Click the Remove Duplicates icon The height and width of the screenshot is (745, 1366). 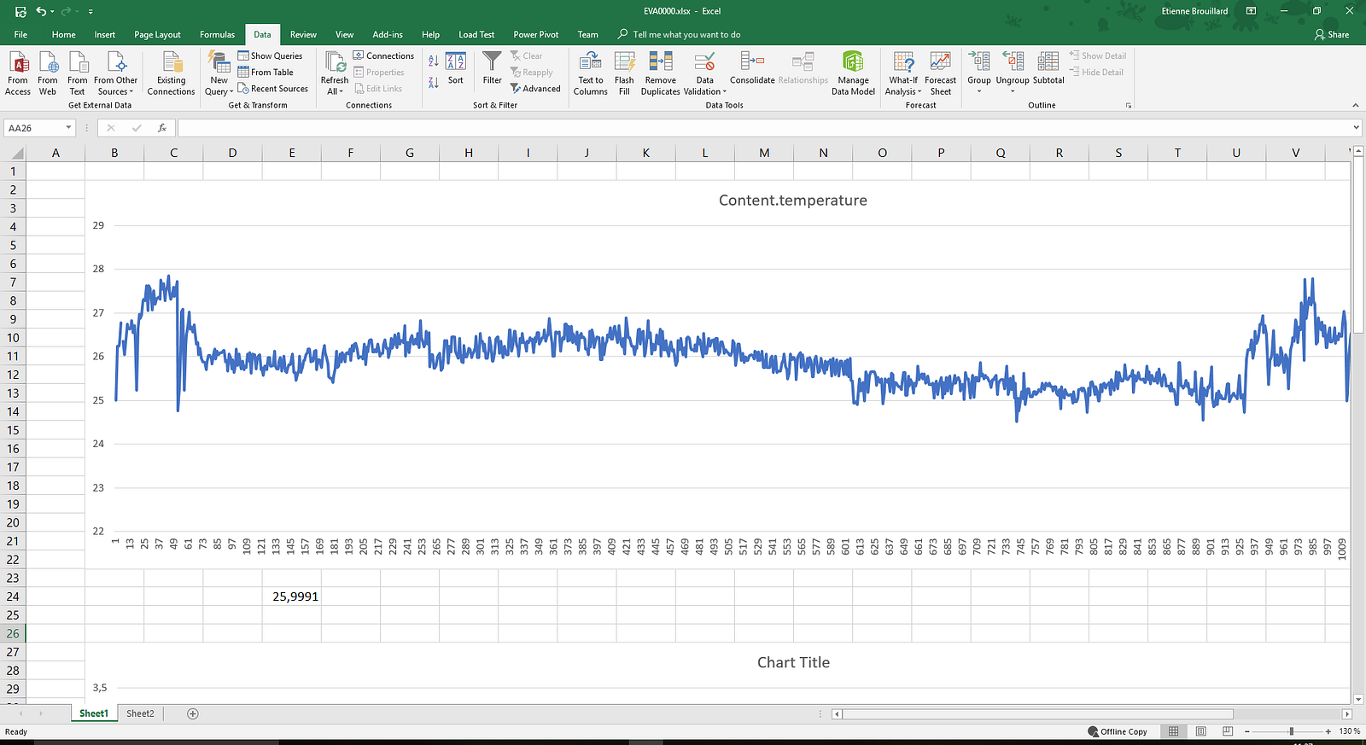(x=660, y=62)
